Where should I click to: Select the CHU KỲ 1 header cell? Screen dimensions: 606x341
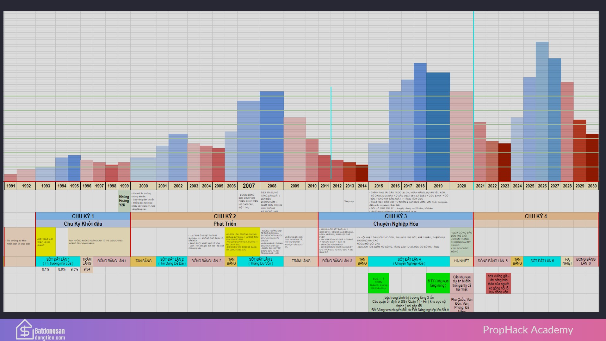pyautogui.click(x=83, y=216)
